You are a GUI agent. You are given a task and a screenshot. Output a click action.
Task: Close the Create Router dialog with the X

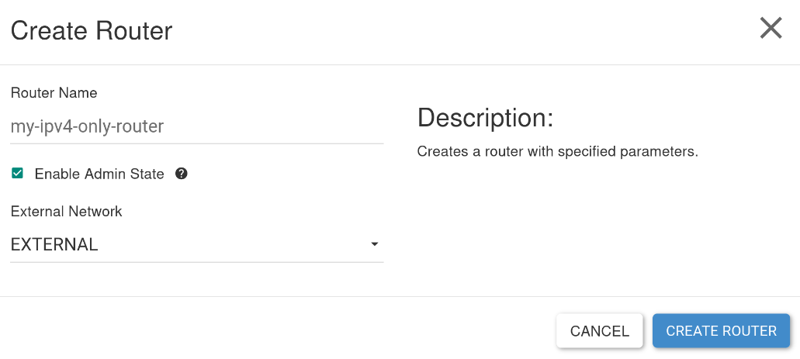[771, 28]
